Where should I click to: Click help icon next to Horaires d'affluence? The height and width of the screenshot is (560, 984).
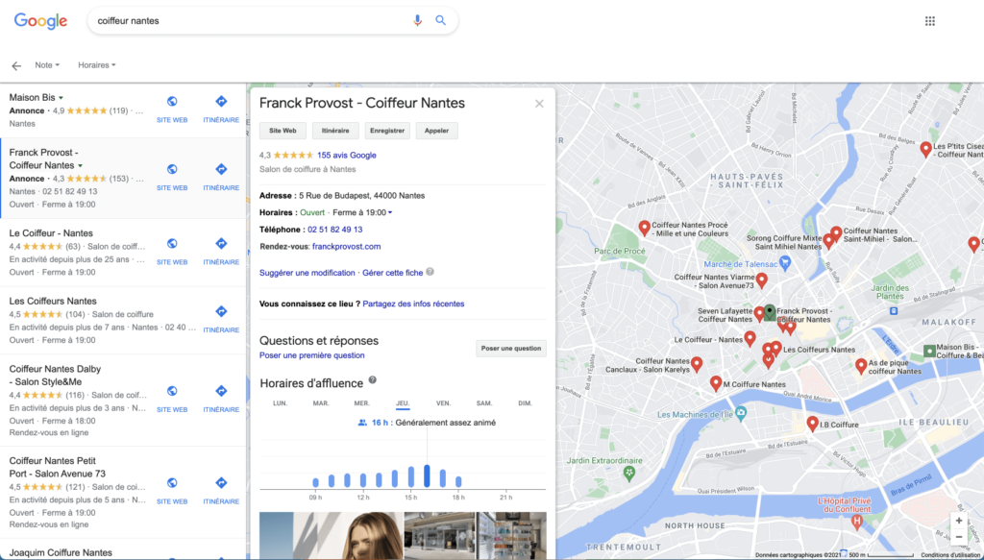coord(372,380)
